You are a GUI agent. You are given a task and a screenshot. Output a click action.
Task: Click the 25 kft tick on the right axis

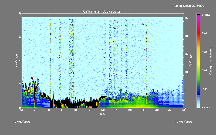point(186,18)
